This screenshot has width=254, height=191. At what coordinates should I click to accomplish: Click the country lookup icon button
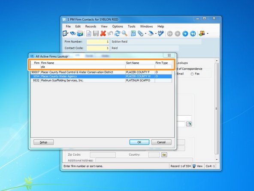tap(164, 155)
